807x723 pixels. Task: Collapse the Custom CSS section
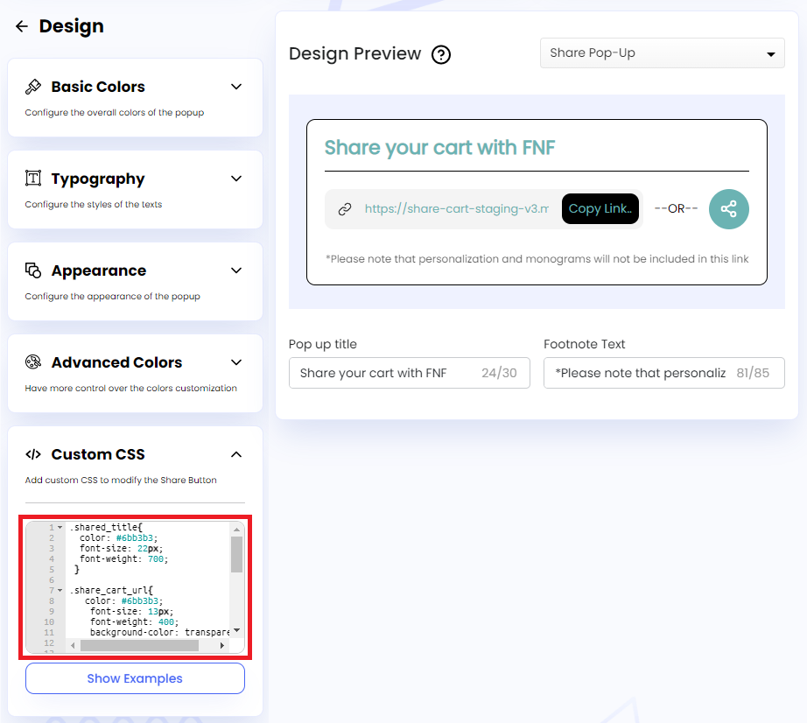click(x=236, y=454)
